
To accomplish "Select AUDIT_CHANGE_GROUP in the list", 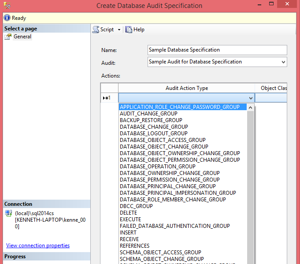I will [148, 114].
